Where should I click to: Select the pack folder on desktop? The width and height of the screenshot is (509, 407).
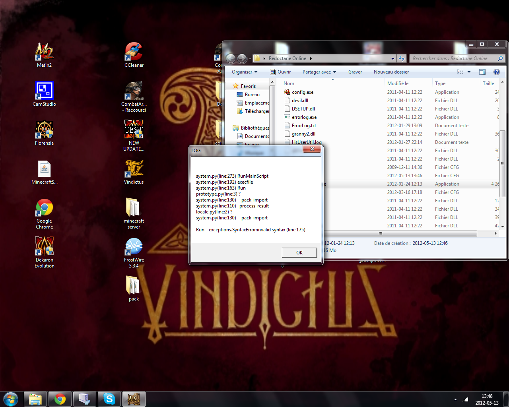coord(134,289)
